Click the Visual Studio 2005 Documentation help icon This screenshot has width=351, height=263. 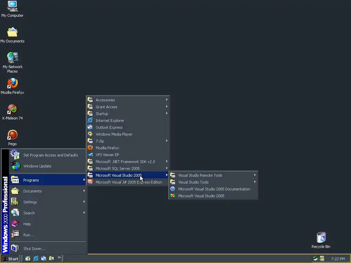point(173,189)
